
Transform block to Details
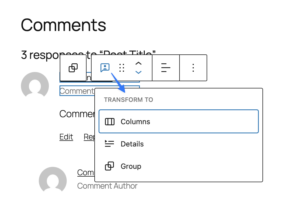tap(179, 144)
